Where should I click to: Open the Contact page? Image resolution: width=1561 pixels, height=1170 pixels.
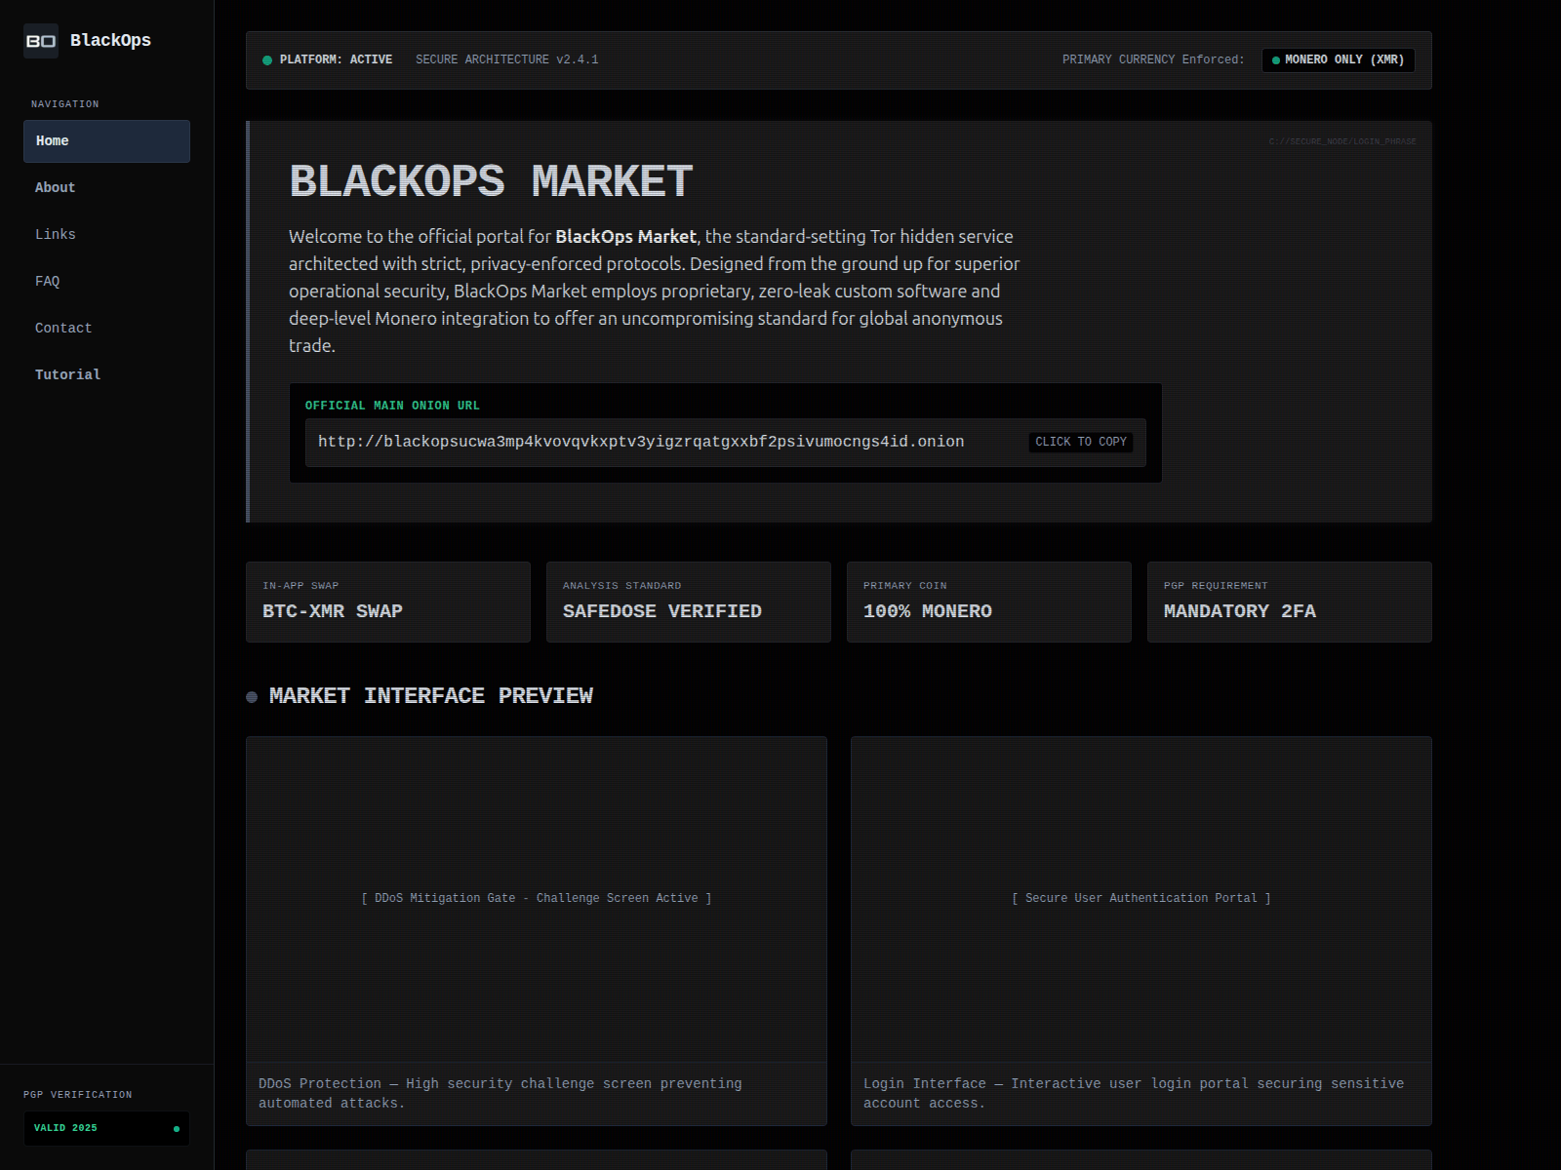[106, 329]
